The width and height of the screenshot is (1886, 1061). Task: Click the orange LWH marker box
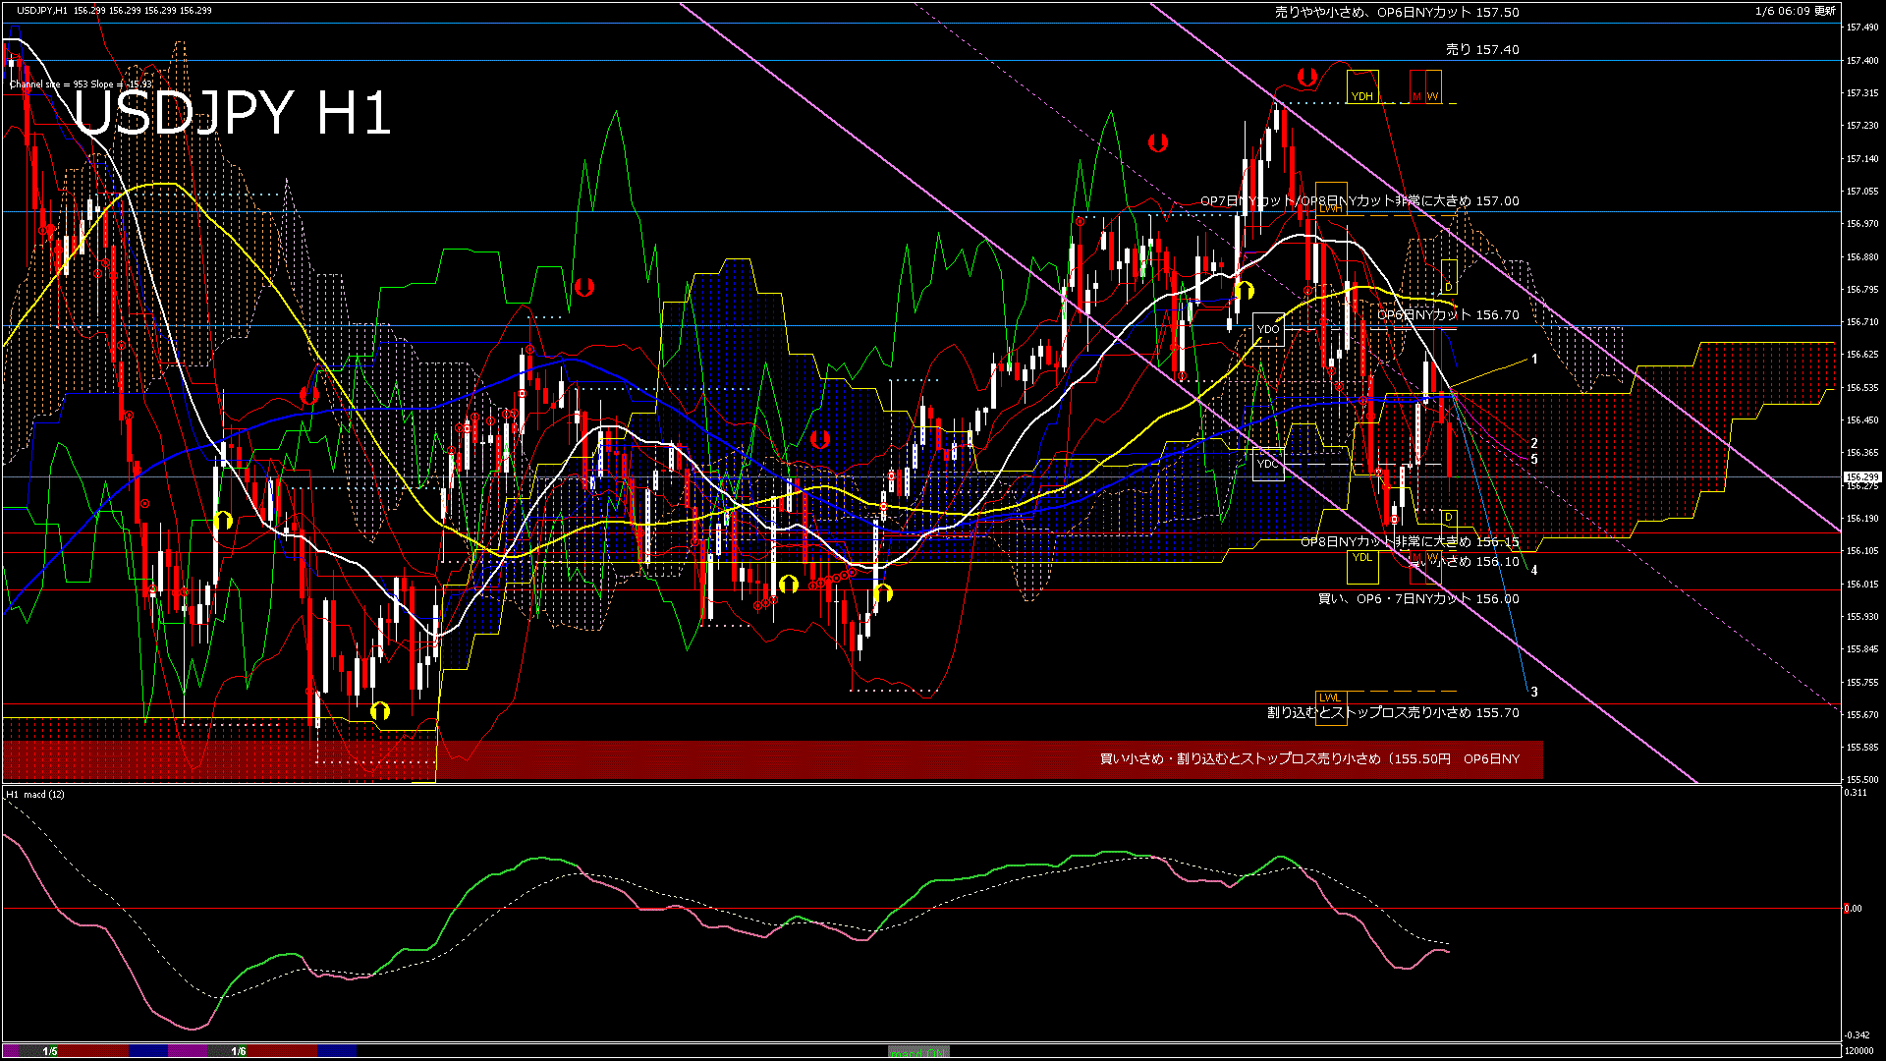click(1330, 199)
